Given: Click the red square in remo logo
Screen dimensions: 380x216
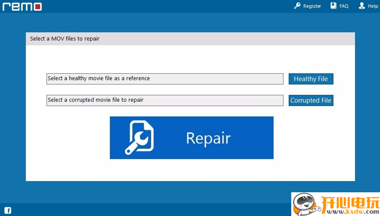Looking at the screenshot, I should [38, 7].
